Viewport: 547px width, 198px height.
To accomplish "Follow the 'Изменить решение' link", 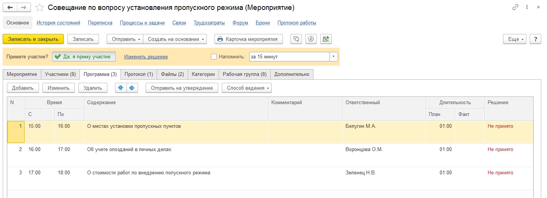I will [146, 57].
